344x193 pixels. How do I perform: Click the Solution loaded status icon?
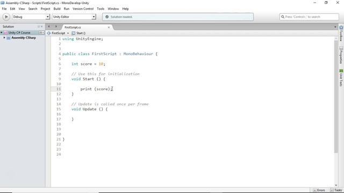pyautogui.click(x=107, y=17)
